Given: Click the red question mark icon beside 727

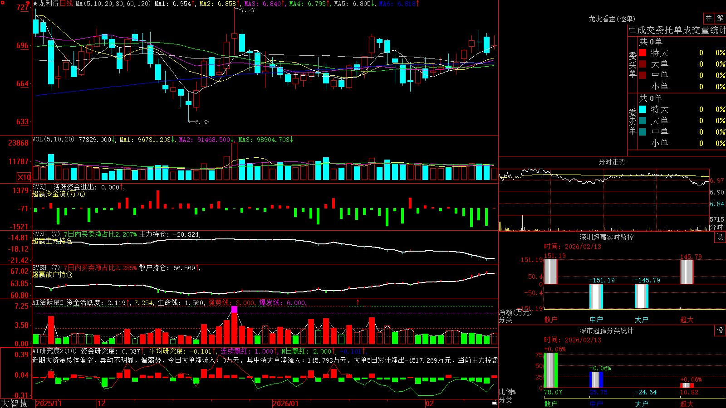Looking at the screenshot, I should (28, 4).
